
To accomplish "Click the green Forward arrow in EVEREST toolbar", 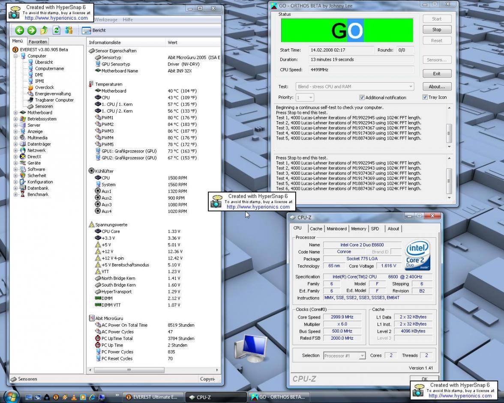I will 32,30.
